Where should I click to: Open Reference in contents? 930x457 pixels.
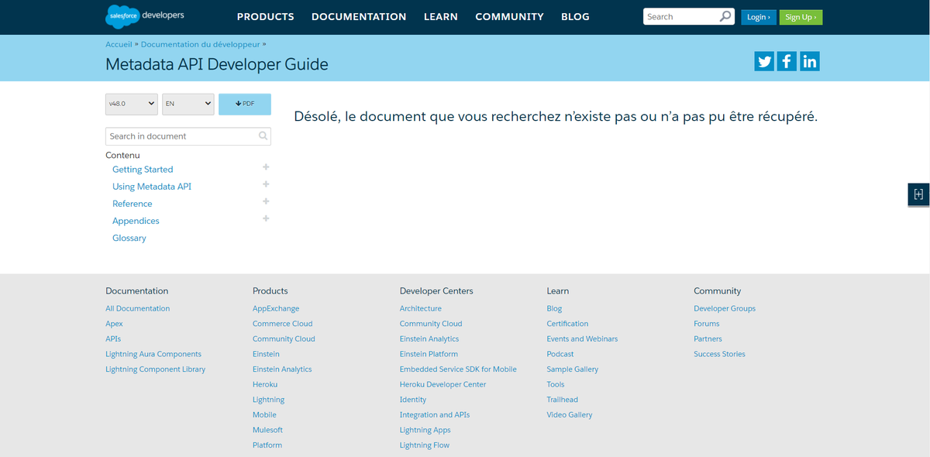click(133, 204)
